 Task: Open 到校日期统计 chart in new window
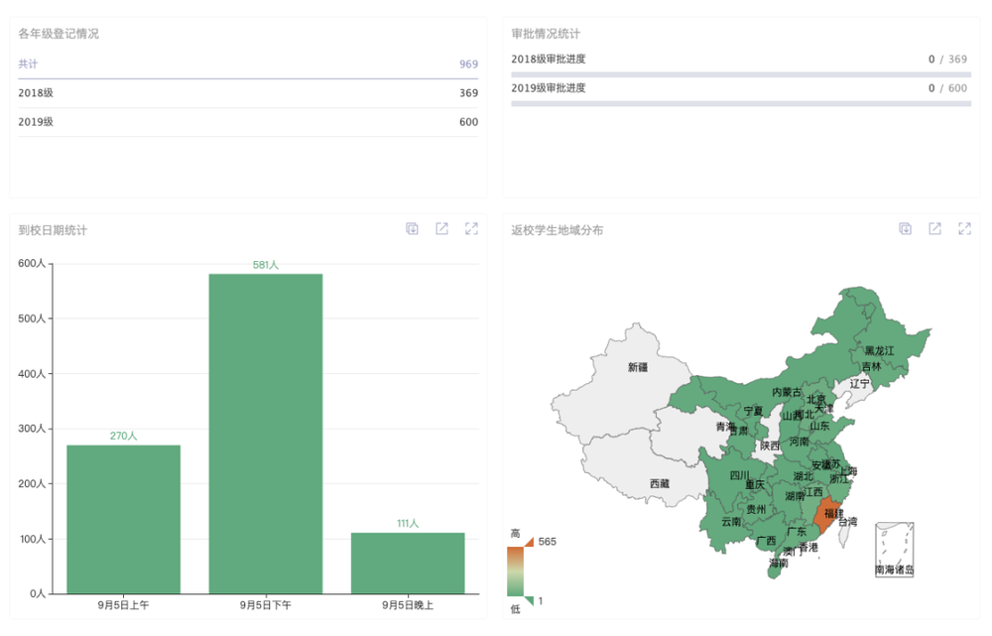[x=442, y=229]
